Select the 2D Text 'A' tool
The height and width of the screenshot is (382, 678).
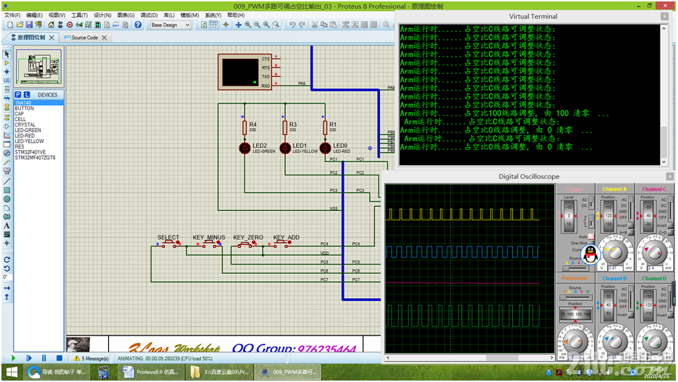7,225
